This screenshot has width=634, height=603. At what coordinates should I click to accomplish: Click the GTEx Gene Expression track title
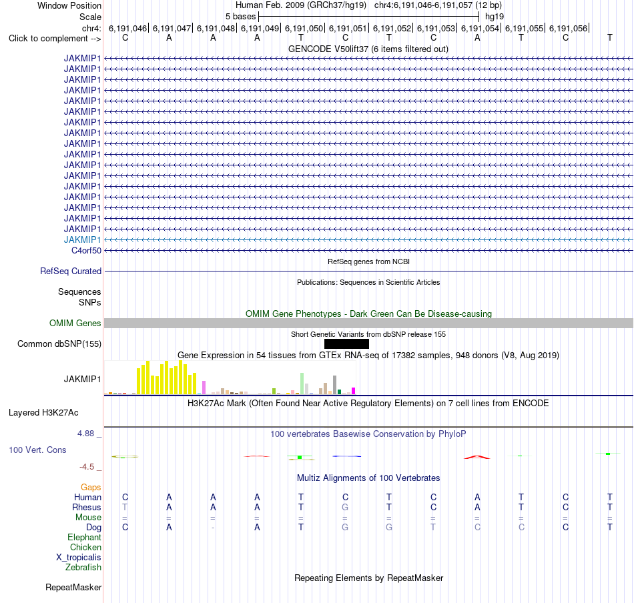pyautogui.click(x=368, y=356)
